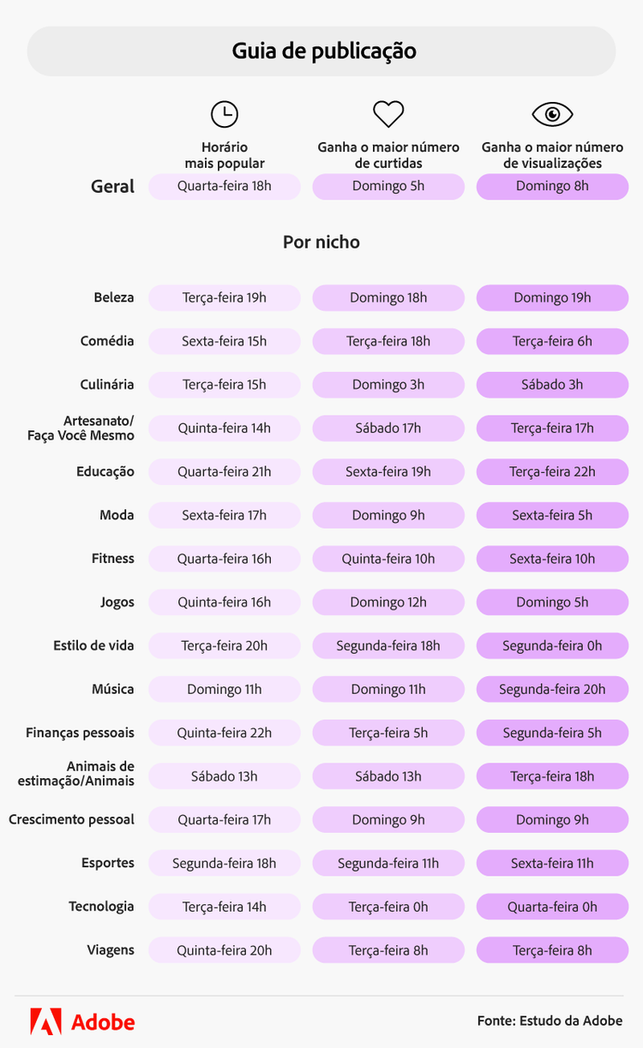Click the heart icon for curtidas

(388, 114)
